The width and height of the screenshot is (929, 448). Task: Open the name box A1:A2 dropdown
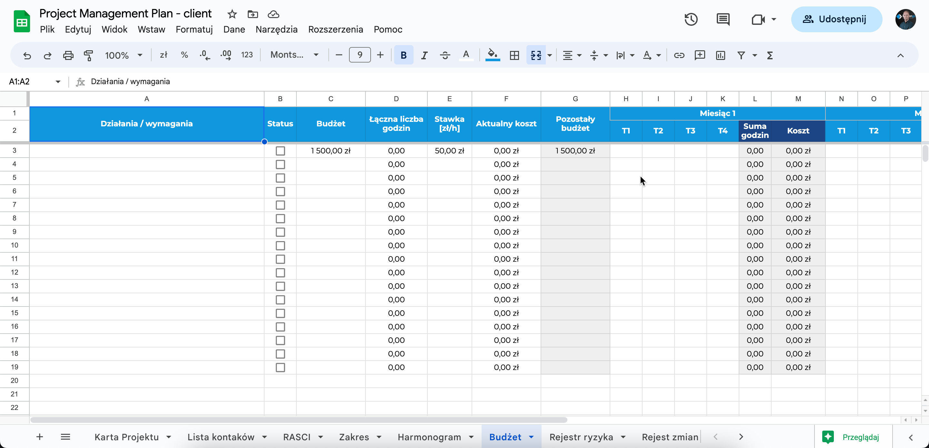pyautogui.click(x=58, y=82)
